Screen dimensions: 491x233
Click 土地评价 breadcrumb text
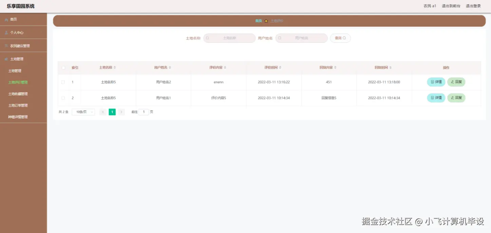tap(277, 21)
